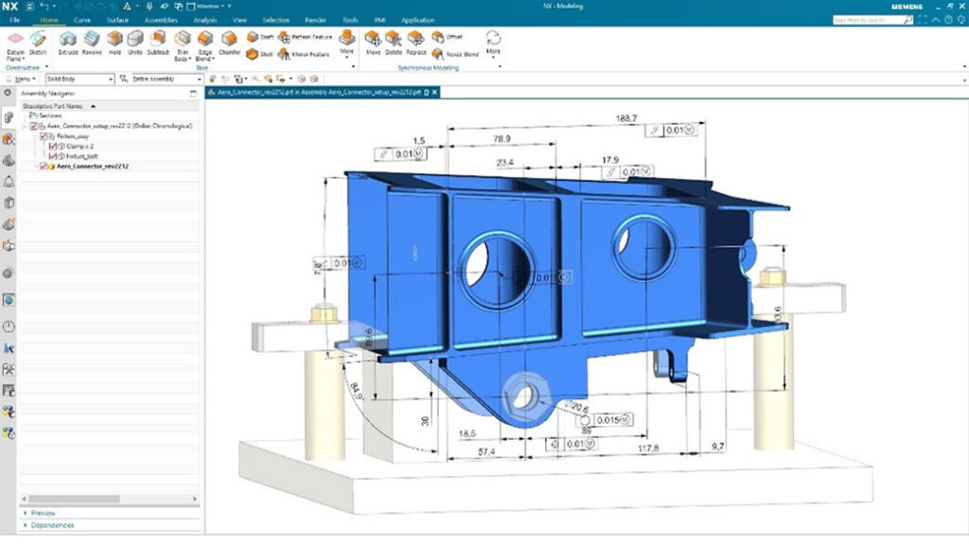Image resolution: width=969 pixels, height=545 pixels.
Task: Open the Assemblies menu
Action: (x=161, y=19)
